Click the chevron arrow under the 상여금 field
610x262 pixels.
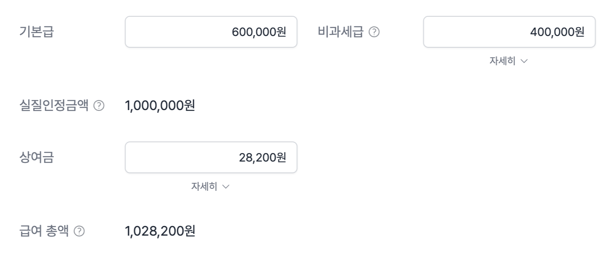[226, 187]
